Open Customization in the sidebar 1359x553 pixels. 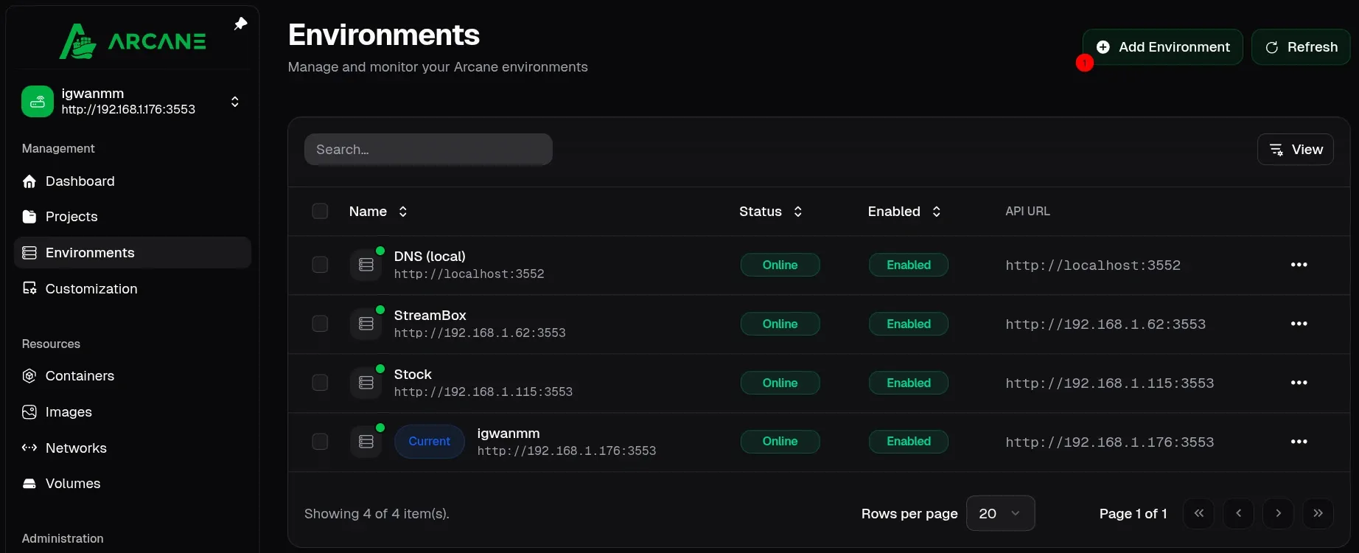tap(91, 289)
